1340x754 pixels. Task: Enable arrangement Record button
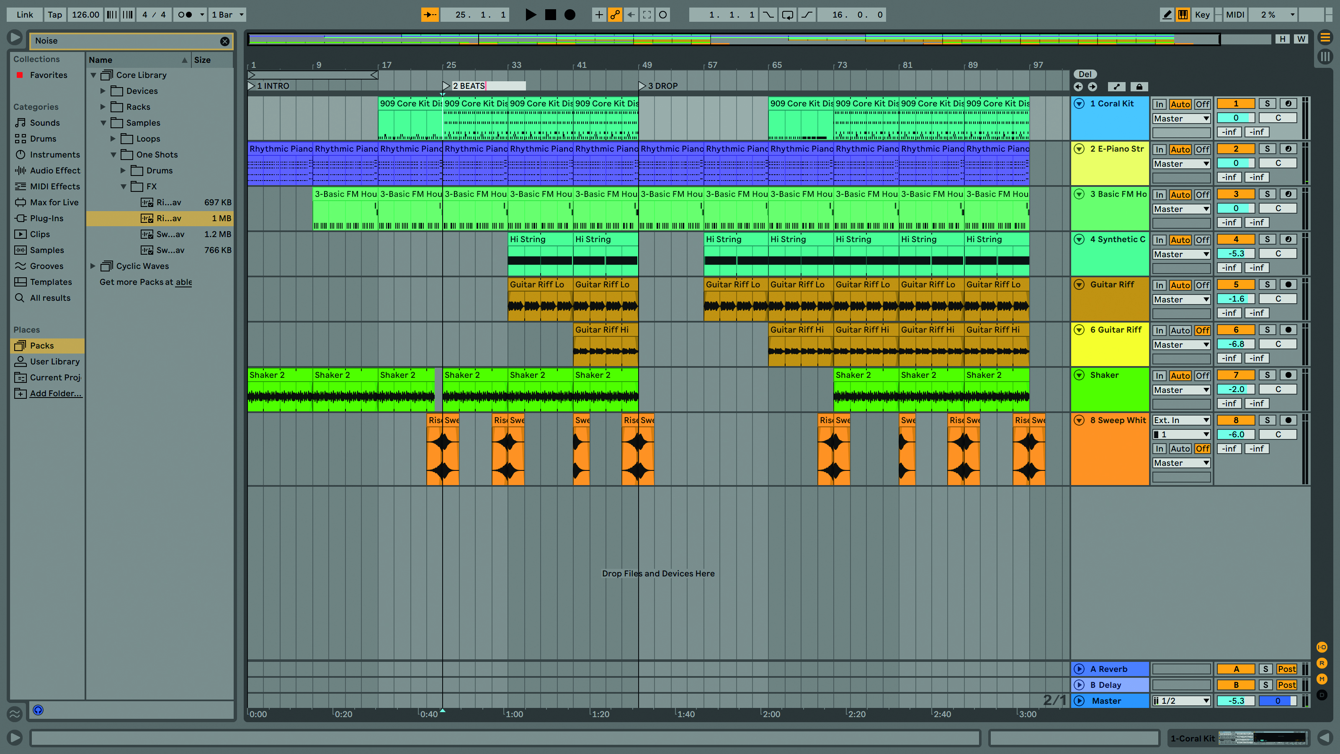tap(570, 15)
